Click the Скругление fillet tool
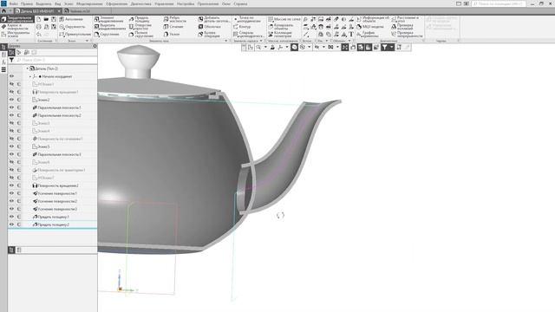 [107, 35]
